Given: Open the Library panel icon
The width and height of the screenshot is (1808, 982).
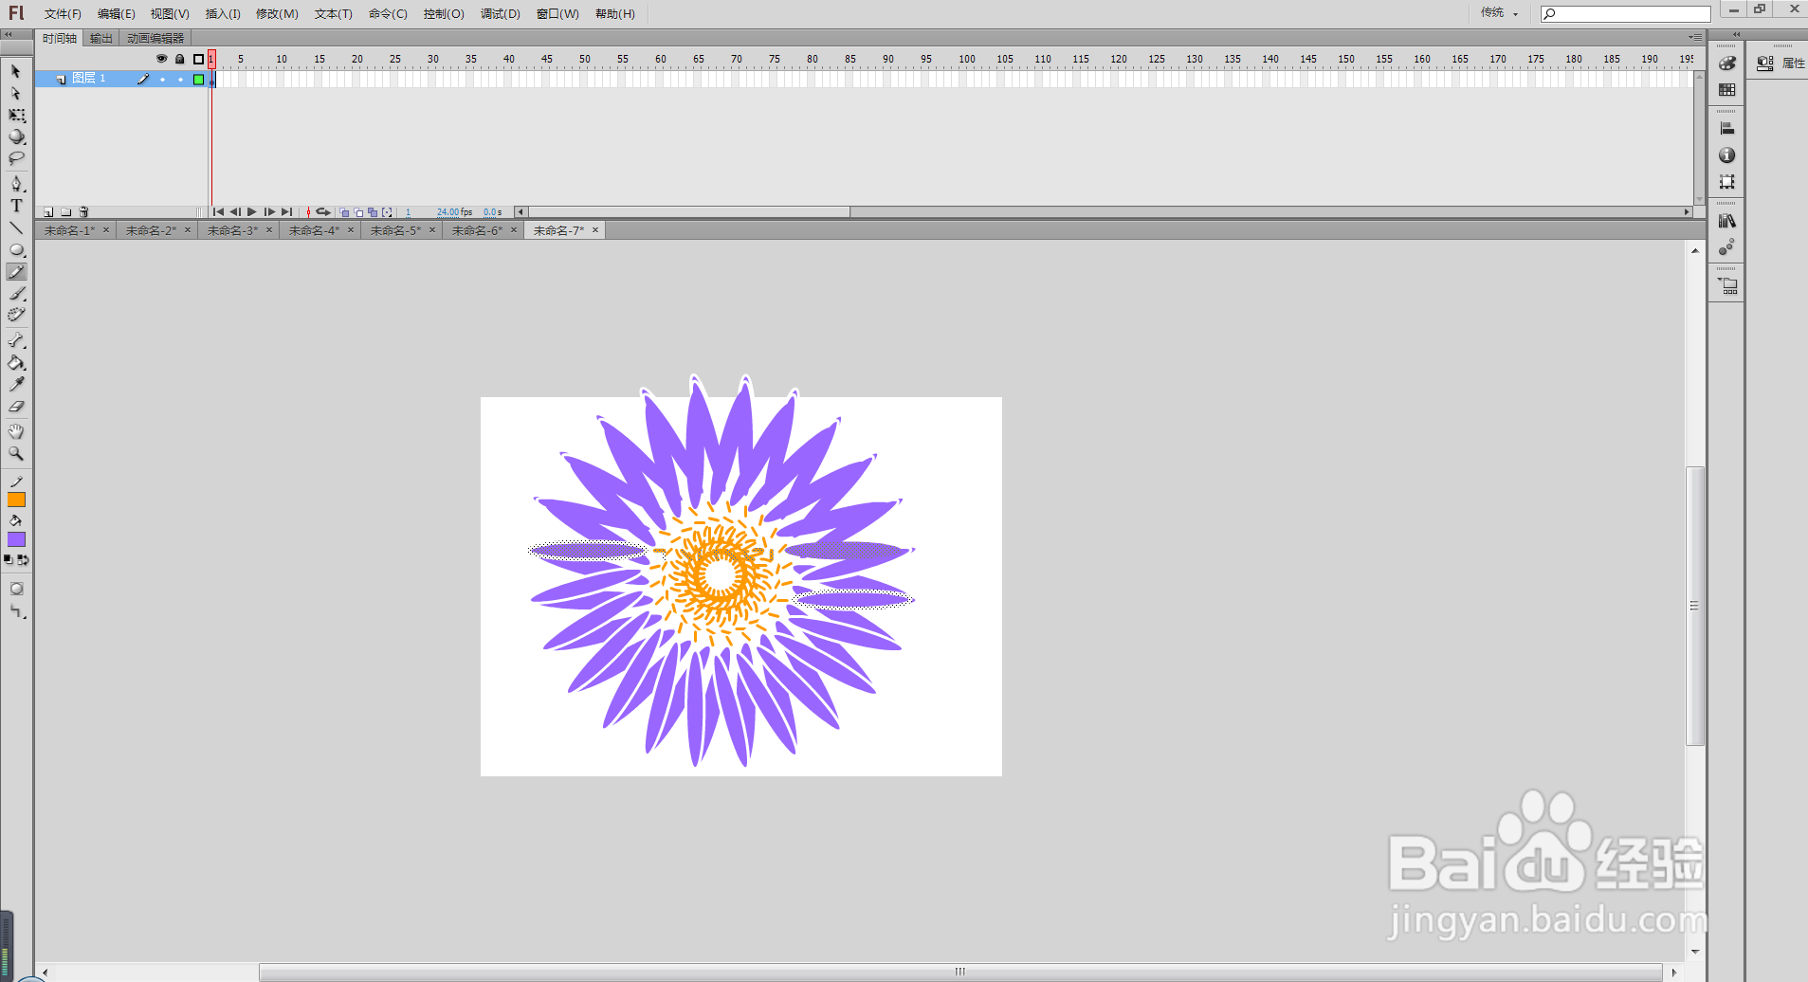Looking at the screenshot, I should coord(1727,220).
